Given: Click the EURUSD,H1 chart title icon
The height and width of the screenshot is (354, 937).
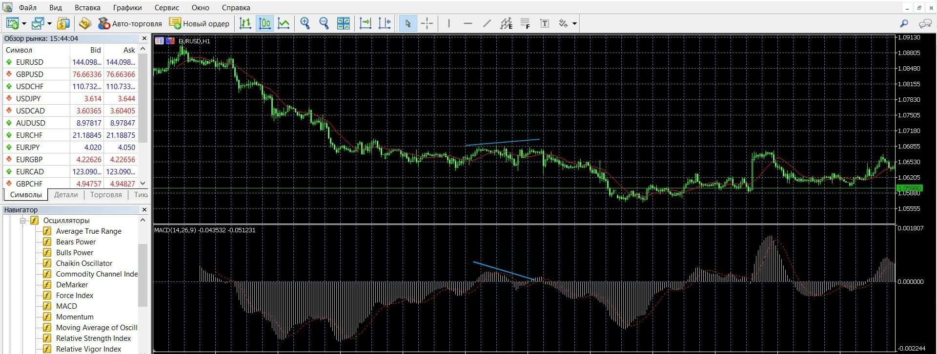Looking at the screenshot, I should [x=160, y=41].
